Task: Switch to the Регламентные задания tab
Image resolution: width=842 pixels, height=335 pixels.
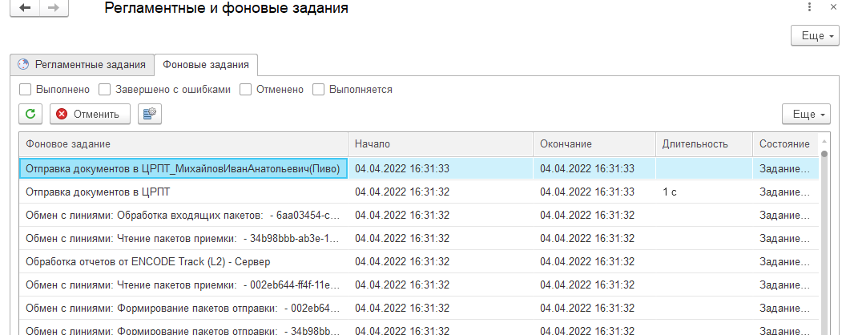Action: pyautogui.click(x=90, y=65)
